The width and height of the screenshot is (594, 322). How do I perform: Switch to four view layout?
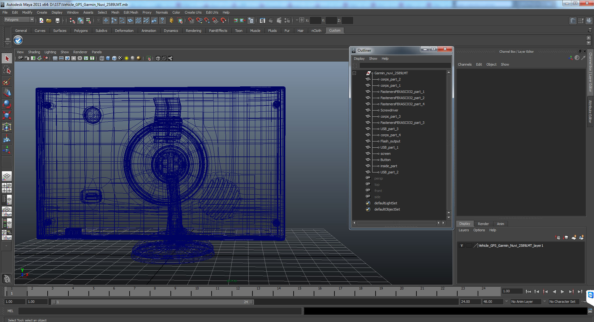(7, 188)
